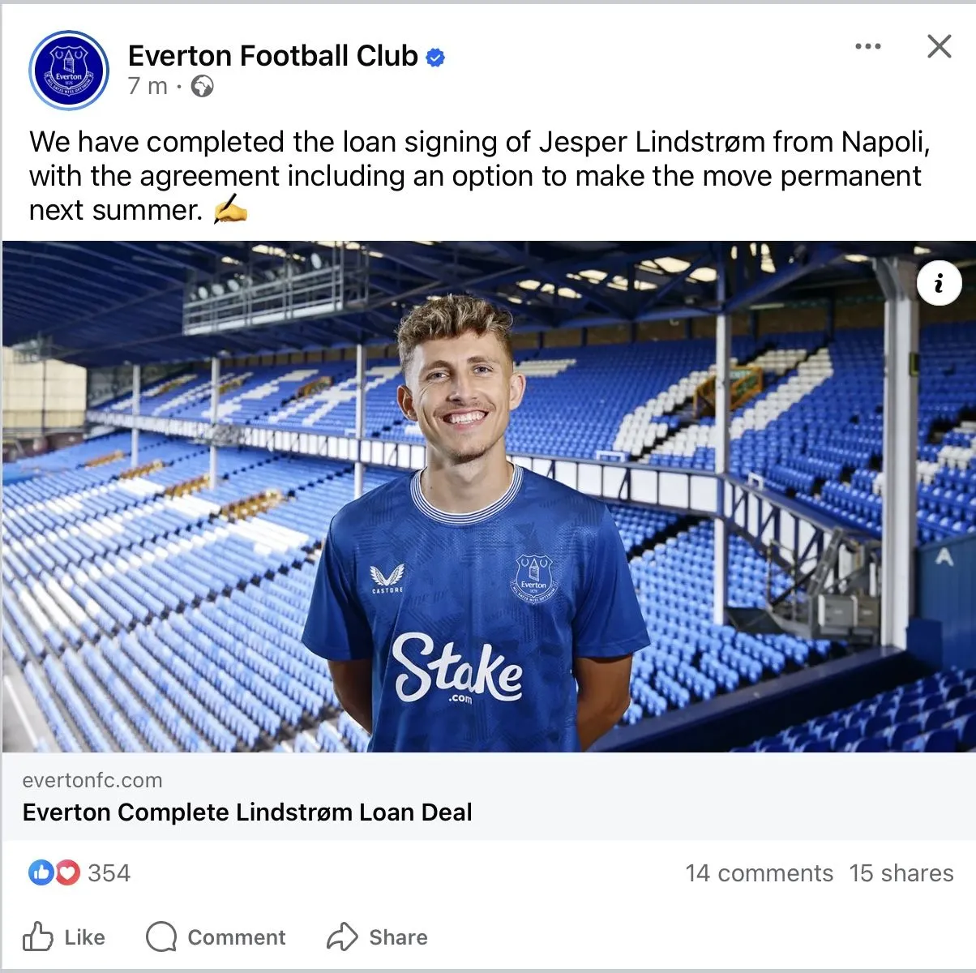This screenshot has width=976, height=973.
Task: Click the thumbs-up outline Like icon
Action: [x=38, y=937]
